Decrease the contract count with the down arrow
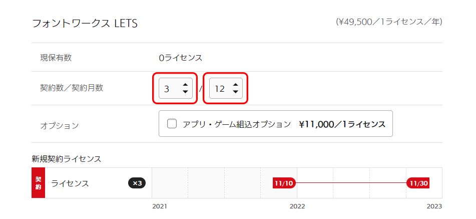This screenshot has height=219, width=476. tap(185, 91)
